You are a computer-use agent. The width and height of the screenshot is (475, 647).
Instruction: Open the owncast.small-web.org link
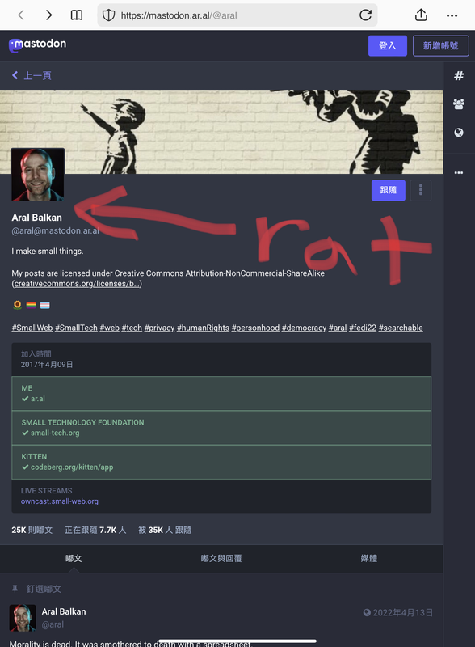[60, 501]
